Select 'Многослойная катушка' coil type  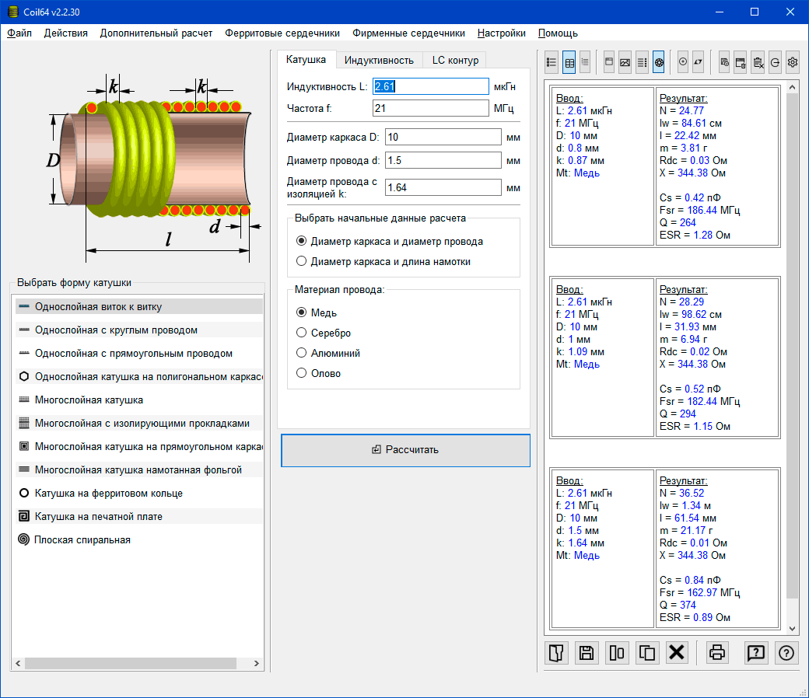click(x=139, y=400)
